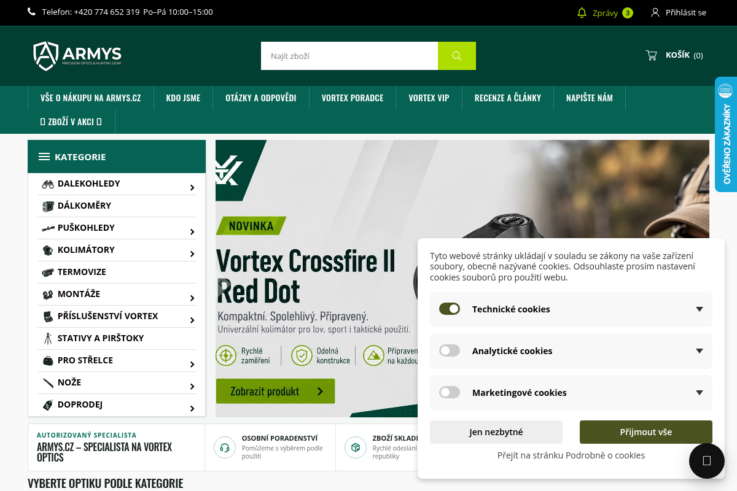
Task: Enable the Marketingové cookies switch
Action: [x=450, y=392]
